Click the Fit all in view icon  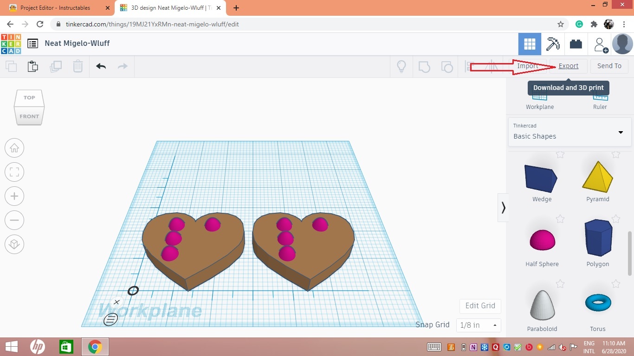(14, 172)
